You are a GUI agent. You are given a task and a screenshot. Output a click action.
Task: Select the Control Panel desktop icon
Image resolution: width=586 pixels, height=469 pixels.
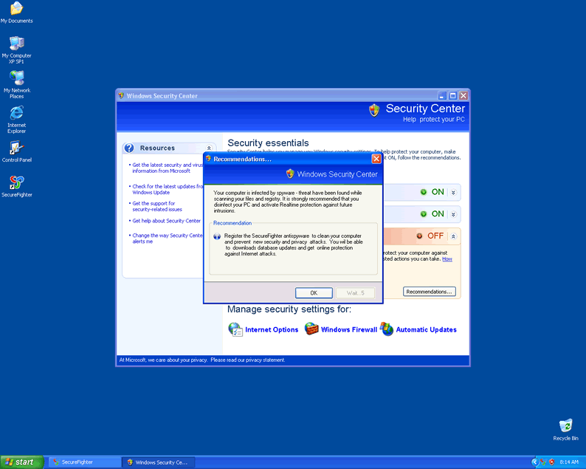tap(16, 148)
